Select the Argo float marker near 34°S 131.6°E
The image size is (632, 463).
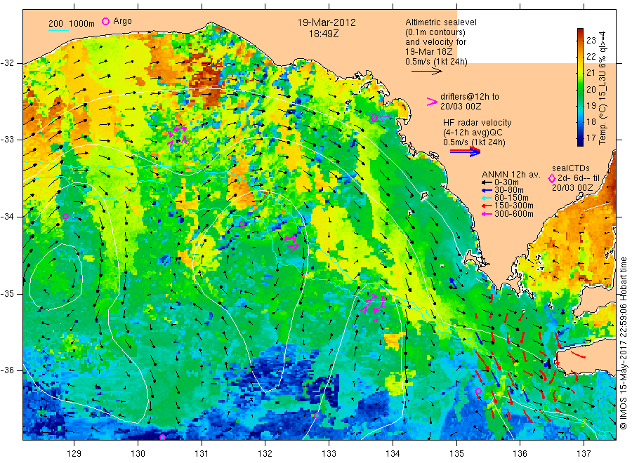click(242, 224)
